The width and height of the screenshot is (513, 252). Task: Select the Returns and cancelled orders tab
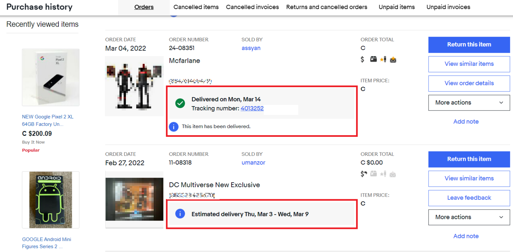point(326,7)
